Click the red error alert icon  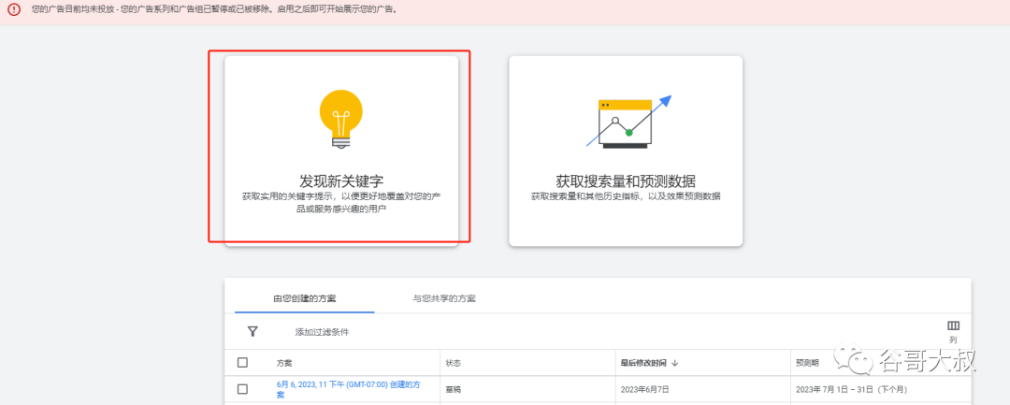click(x=13, y=9)
